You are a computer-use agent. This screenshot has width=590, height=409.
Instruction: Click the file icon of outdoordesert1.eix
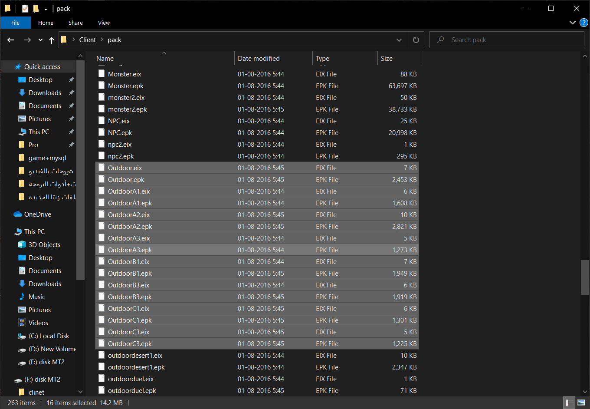(102, 355)
